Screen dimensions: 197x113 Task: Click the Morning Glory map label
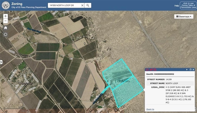[x=26, y=84]
